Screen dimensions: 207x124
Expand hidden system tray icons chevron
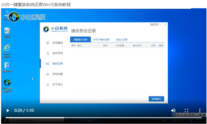(x=171, y=120)
